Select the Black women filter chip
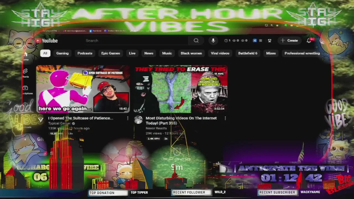 191,53
